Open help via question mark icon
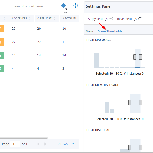This screenshot has height=153, width=153. pos(75,6)
